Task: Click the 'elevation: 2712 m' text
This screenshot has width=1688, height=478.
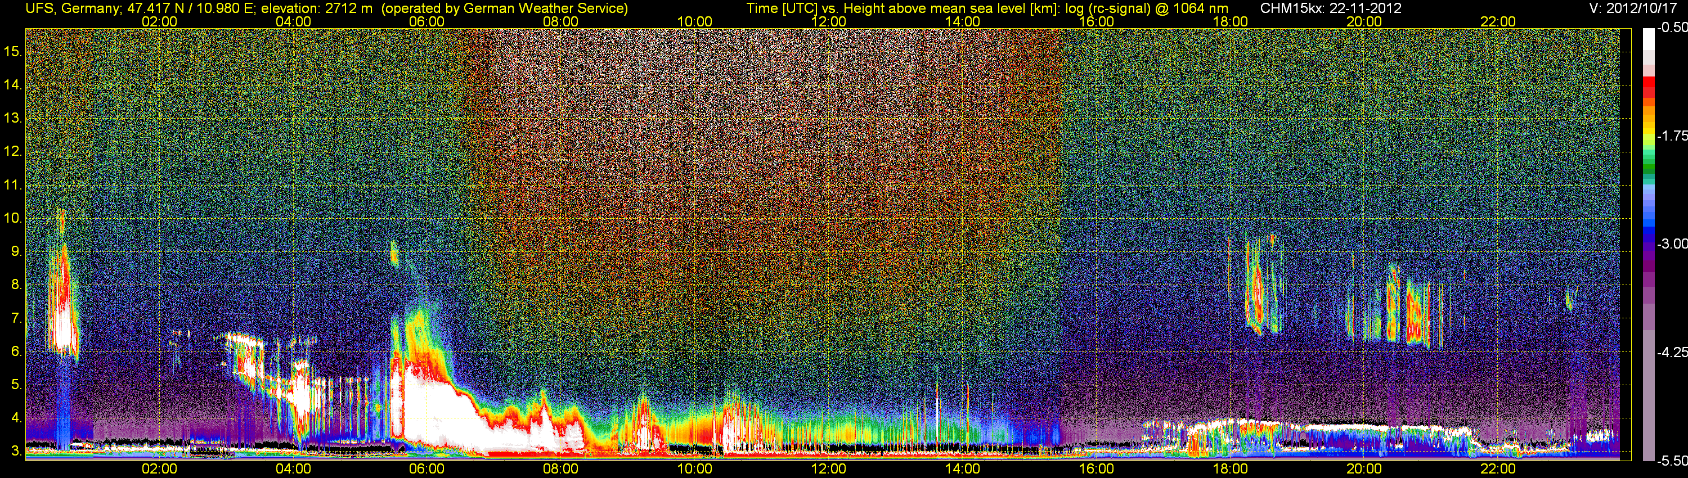Action: click(317, 8)
